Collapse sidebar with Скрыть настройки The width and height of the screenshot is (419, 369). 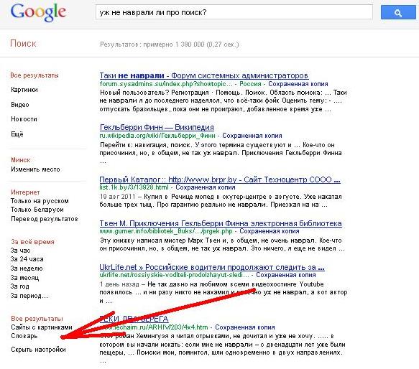[x=39, y=350]
